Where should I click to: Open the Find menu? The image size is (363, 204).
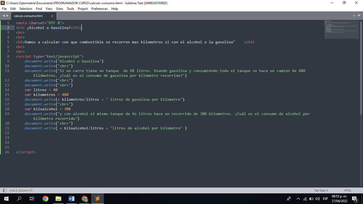(39, 9)
